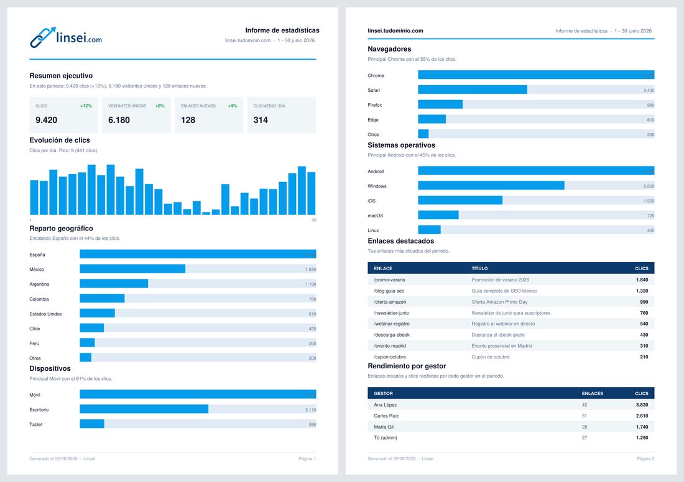Click the Escritorio value 3.110
Viewport: 684px width, 482px height.
coord(310,410)
